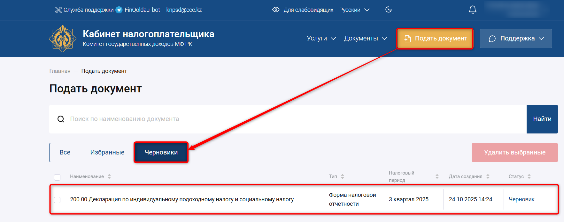
Task: Sort by Наименование column arrows
Action: click(x=109, y=176)
